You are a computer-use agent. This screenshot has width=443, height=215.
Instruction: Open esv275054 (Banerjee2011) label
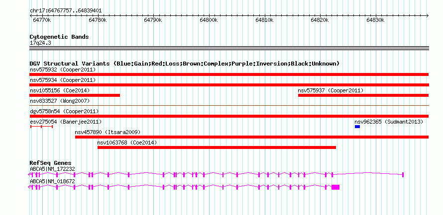tap(66, 122)
